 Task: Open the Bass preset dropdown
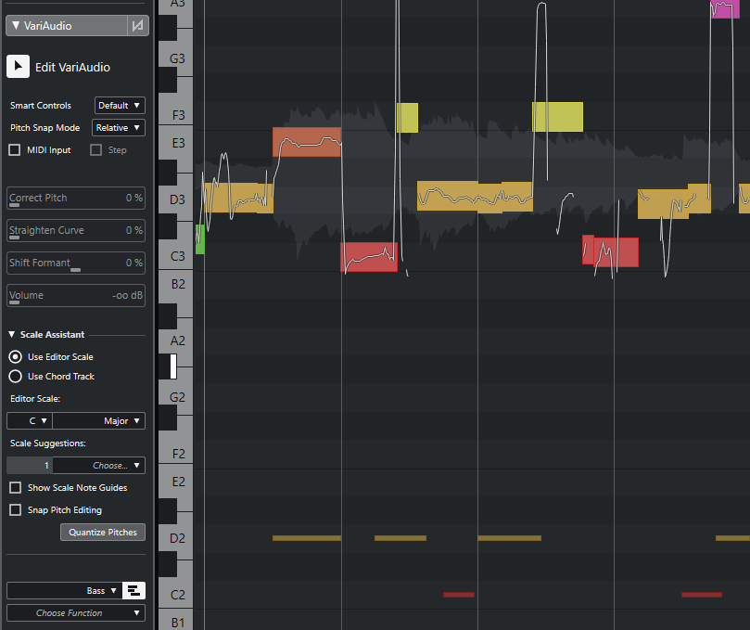(65, 591)
